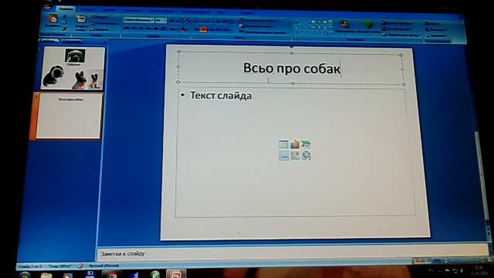Click the zoom out minus button
This screenshot has height=278, width=494.
(x=445, y=260)
